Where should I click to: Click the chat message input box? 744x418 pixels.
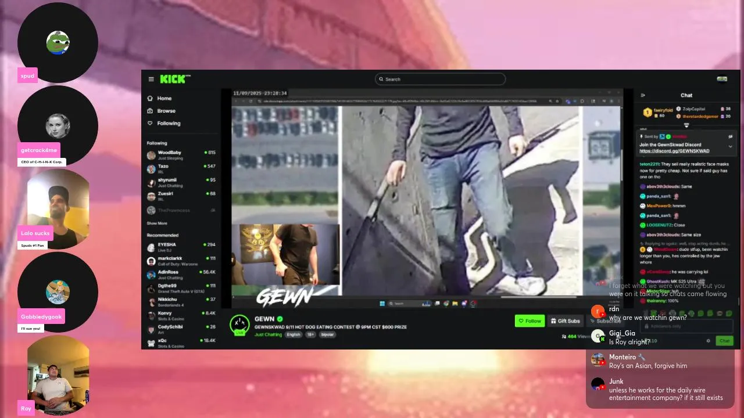pyautogui.click(x=686, y=326)
